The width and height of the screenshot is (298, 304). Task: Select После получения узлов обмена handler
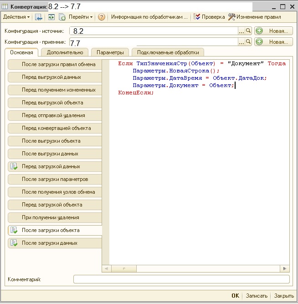[55, 192]
